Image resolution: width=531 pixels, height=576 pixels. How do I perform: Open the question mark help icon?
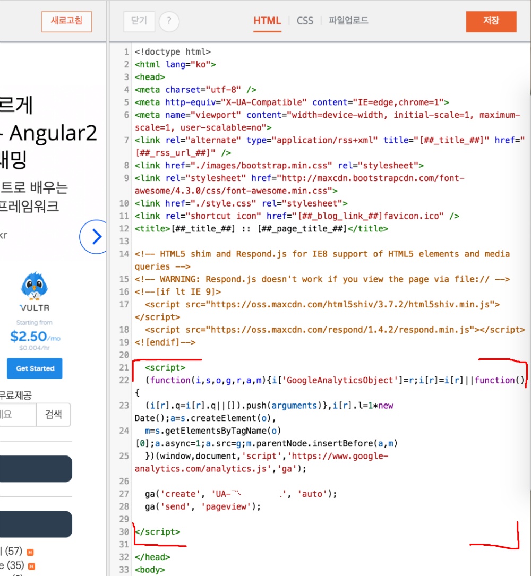tap(169, 21)
